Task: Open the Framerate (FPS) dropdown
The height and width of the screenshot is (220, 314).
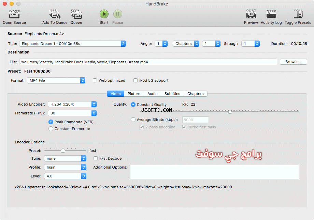Action: [72, 113]
